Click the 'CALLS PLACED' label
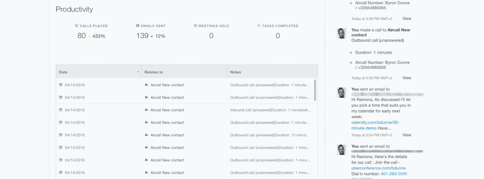Image resolution: width=484 pixels, height=179 pixels. point(94,26)
